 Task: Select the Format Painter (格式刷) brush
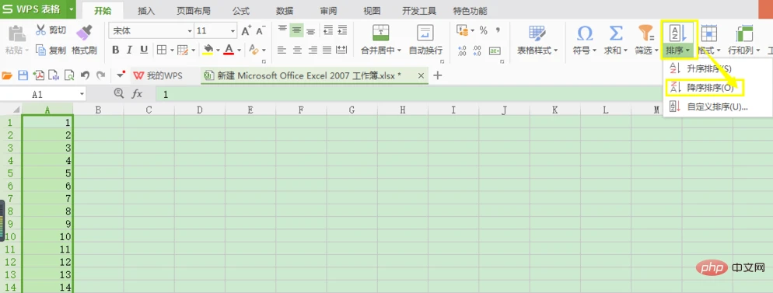(x=84, y=40)
